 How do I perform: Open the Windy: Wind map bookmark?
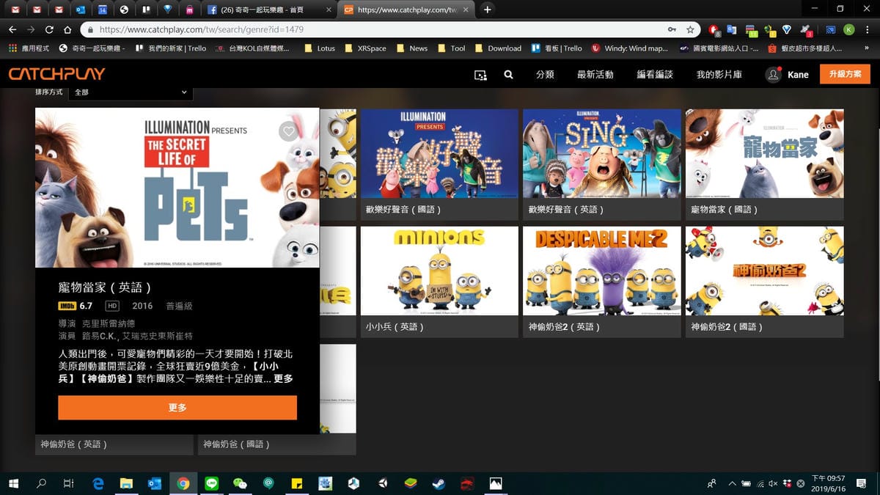point(630,48)
